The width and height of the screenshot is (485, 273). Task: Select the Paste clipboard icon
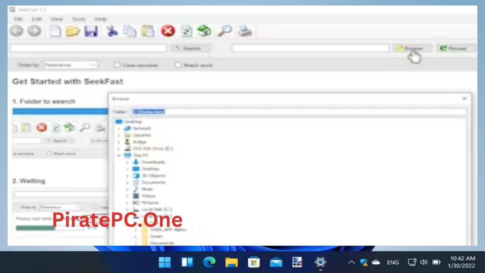point(148,31)
